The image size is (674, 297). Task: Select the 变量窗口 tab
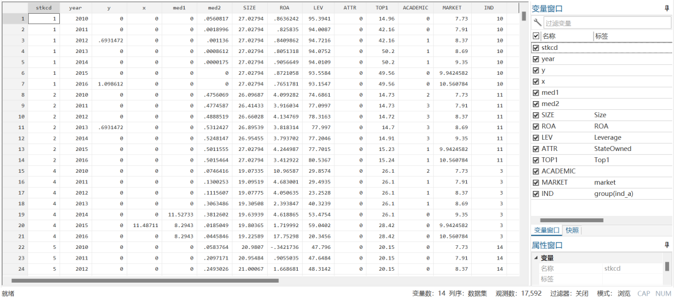(547, 230)
